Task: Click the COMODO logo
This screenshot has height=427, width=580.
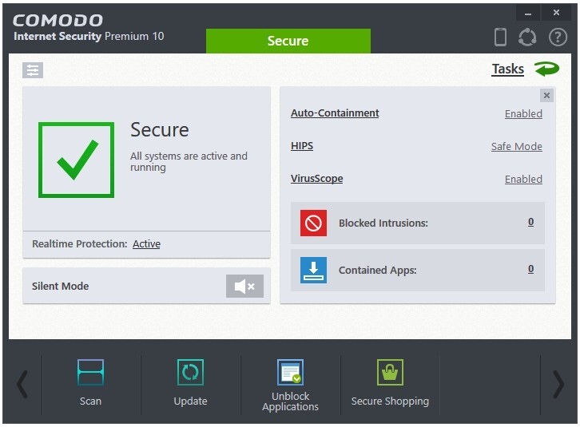Action: point(58,20)
